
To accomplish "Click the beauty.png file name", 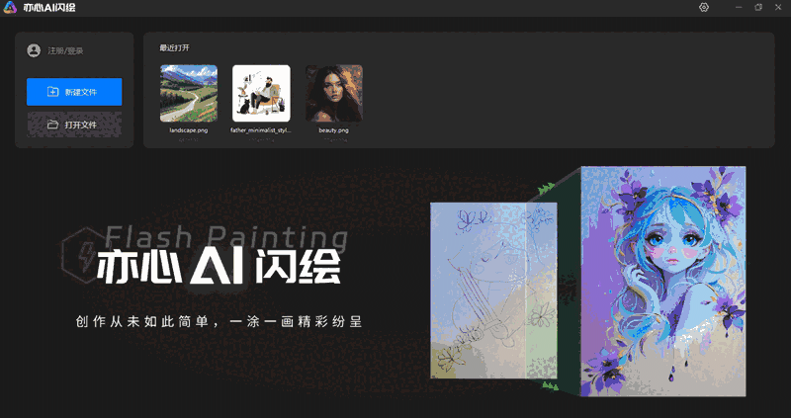I will [333, 130].
